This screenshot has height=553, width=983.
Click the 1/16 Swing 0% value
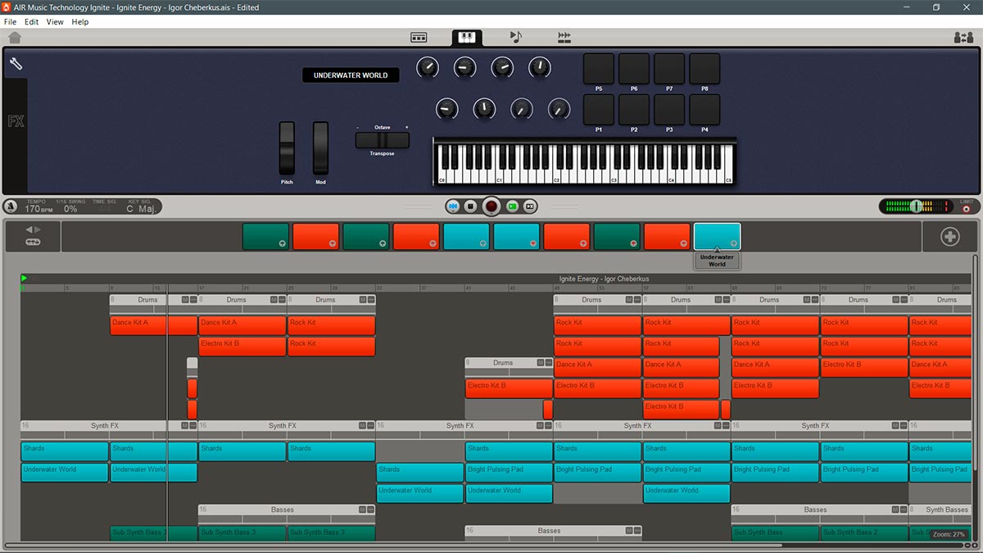pyautogui.click(x=71, y=209)
